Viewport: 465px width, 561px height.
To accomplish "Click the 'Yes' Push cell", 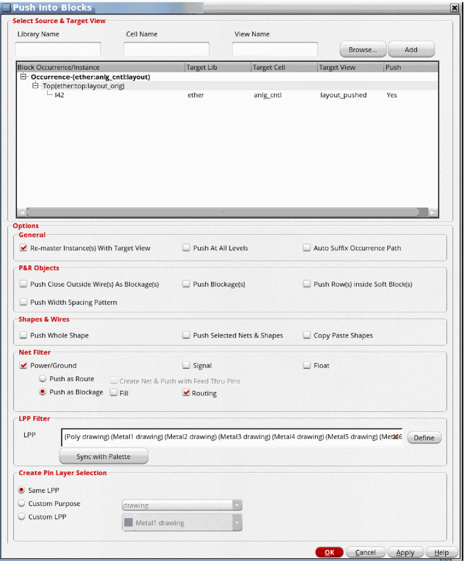I will pyautogui.click(x=392, y=95).
